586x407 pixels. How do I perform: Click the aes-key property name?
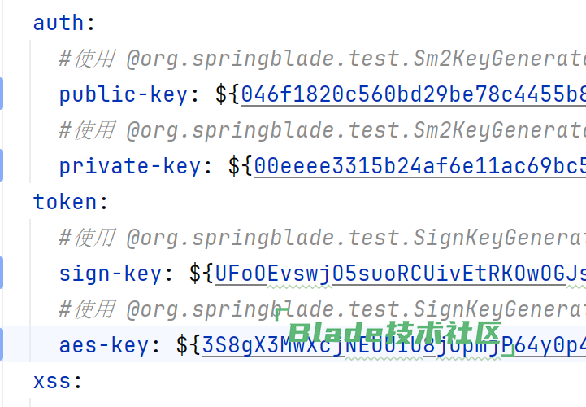pos(104,345)
